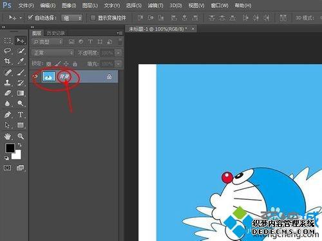Distribute horizontal centers in options bar
Screen dimensions: 322x241
point(256,17)
